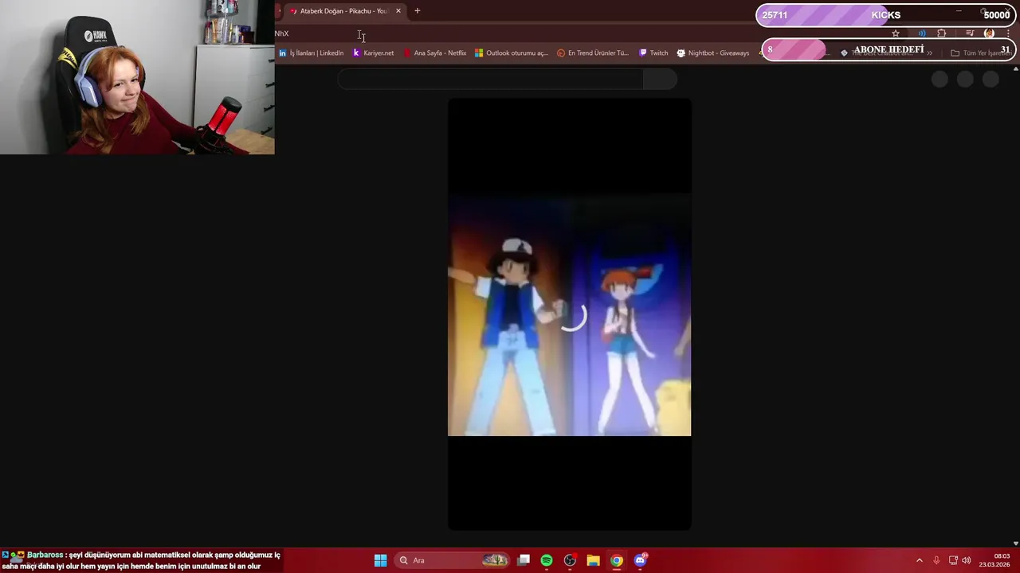The image size is (1020, 573).
Task: Open Nightbot - Giveaways bookmark
Action: [713, 53]
